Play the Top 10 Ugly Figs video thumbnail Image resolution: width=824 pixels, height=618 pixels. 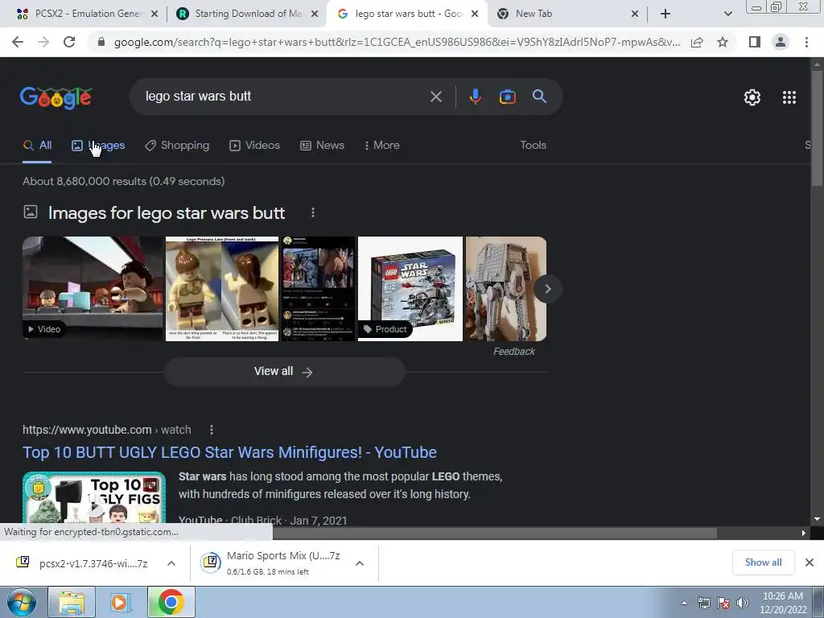tap(94, 497)
